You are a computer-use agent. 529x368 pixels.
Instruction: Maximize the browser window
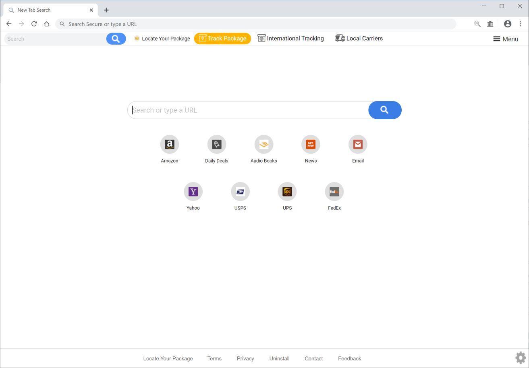pyautogui.click(x=502, y=6)
